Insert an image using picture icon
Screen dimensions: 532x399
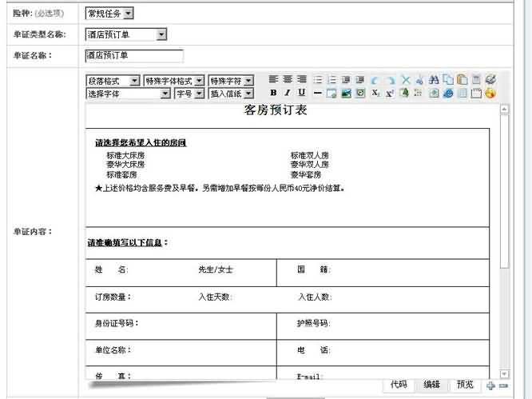pyautogui.click(x=346, y=94)
